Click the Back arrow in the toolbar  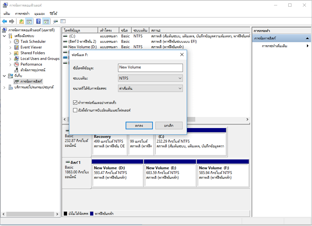4,21
